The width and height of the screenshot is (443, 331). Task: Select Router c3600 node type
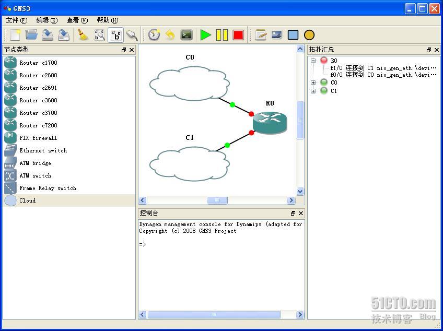[x=69, y=100]
